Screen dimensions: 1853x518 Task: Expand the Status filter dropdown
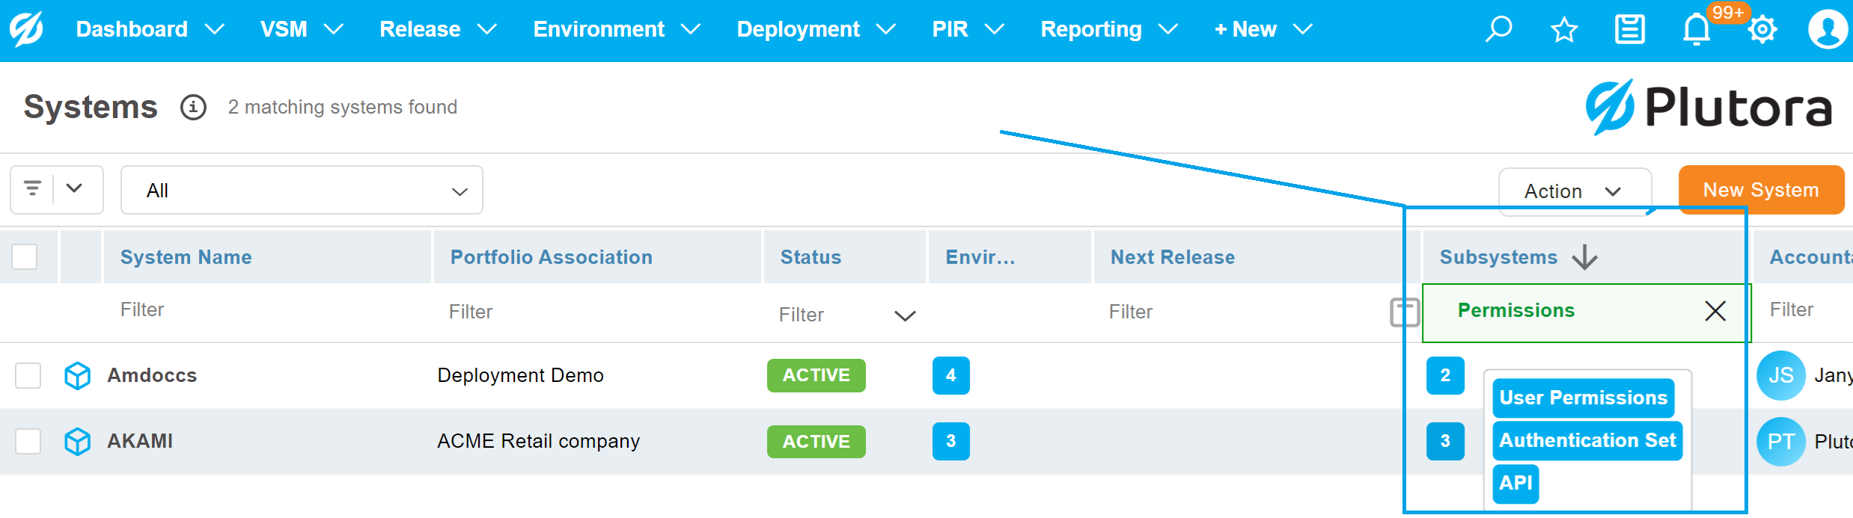click(905, 315)
